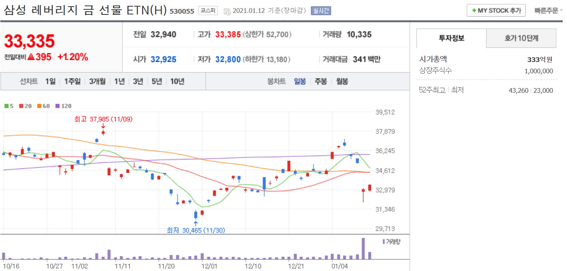Viewport: 567px width, 271px height.
Task: Add the stock via MY STOCK 추가
Action: (x=496, y=11)
